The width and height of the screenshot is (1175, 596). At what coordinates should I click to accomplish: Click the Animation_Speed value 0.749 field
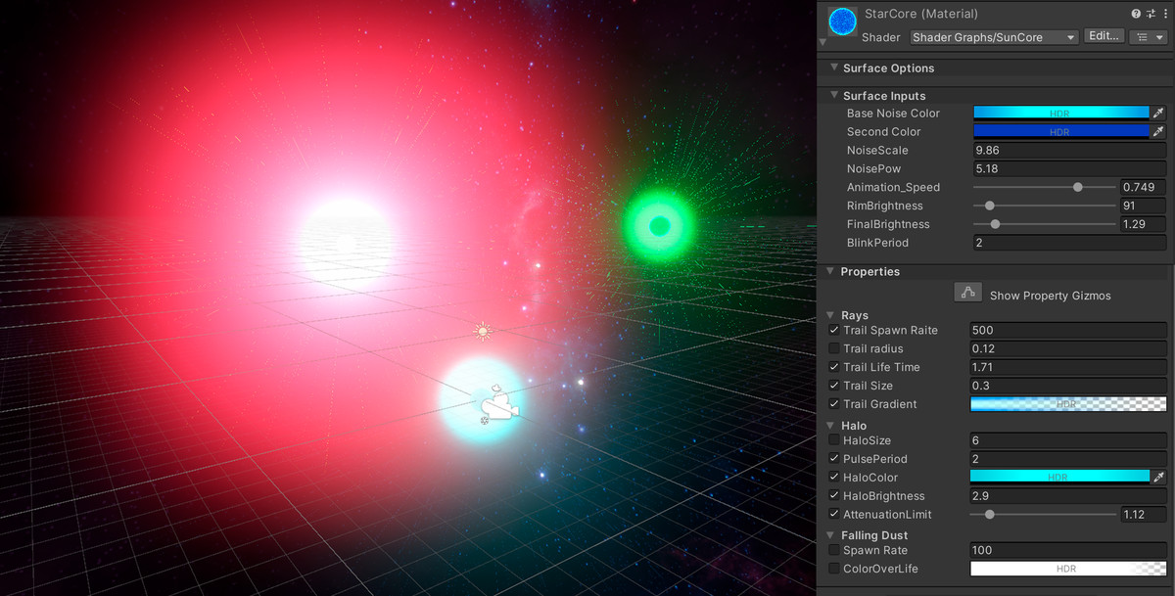pos(1143,187)
